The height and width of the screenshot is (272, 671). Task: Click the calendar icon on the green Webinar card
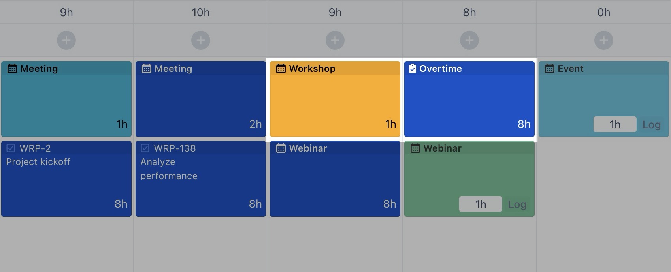pyautogui.click(x=415, y=148)
